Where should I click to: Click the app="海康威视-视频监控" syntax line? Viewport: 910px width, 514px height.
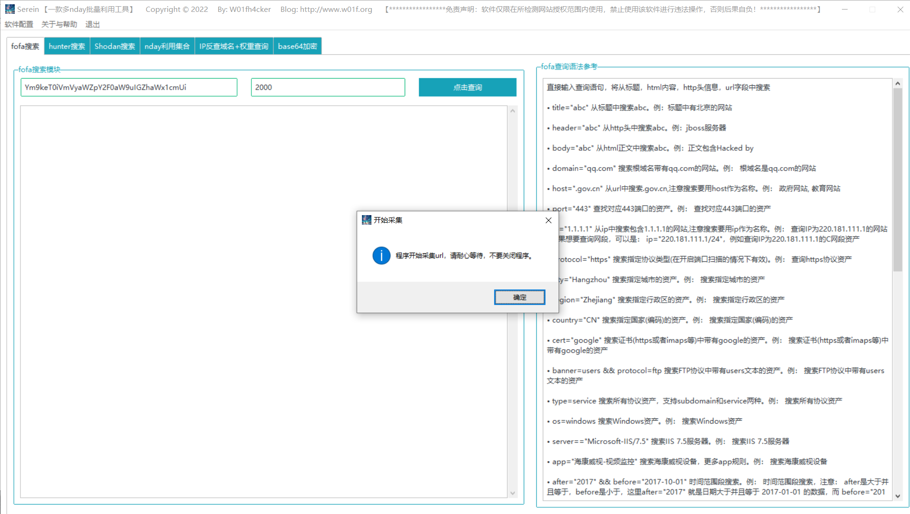687,462
